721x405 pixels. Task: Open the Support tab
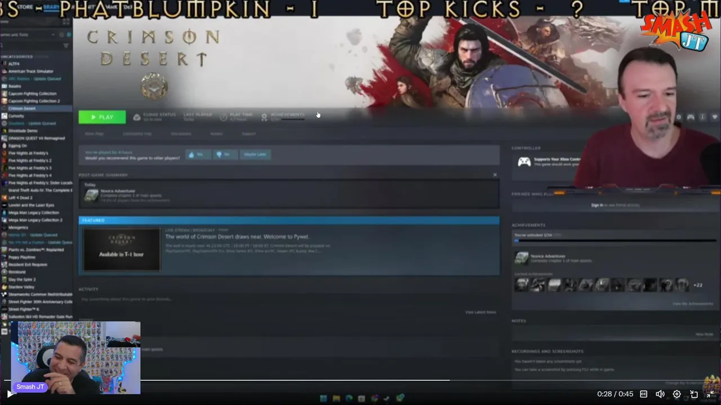249,134
